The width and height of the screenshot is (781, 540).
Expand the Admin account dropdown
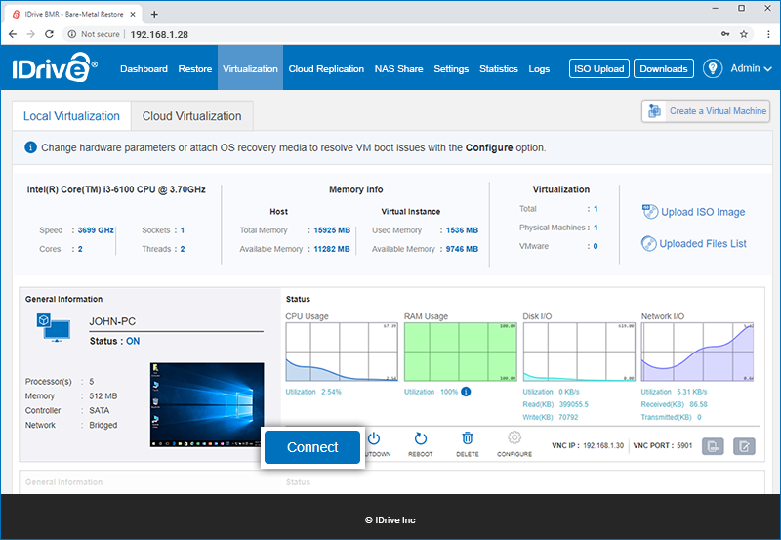(751, 68)
